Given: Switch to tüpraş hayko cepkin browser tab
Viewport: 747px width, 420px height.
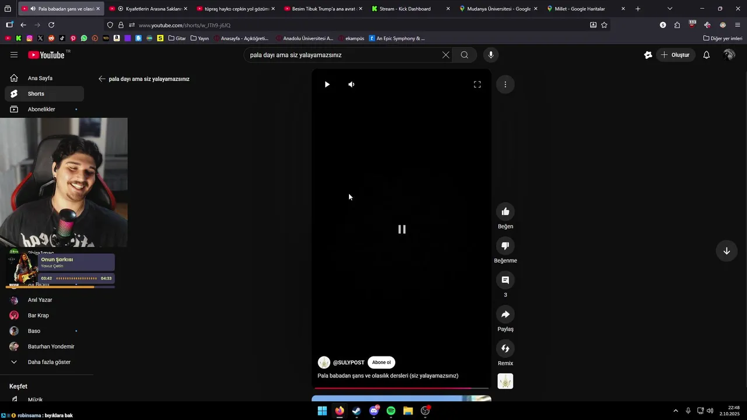Looking at the screenshot, I should point(236,9).
